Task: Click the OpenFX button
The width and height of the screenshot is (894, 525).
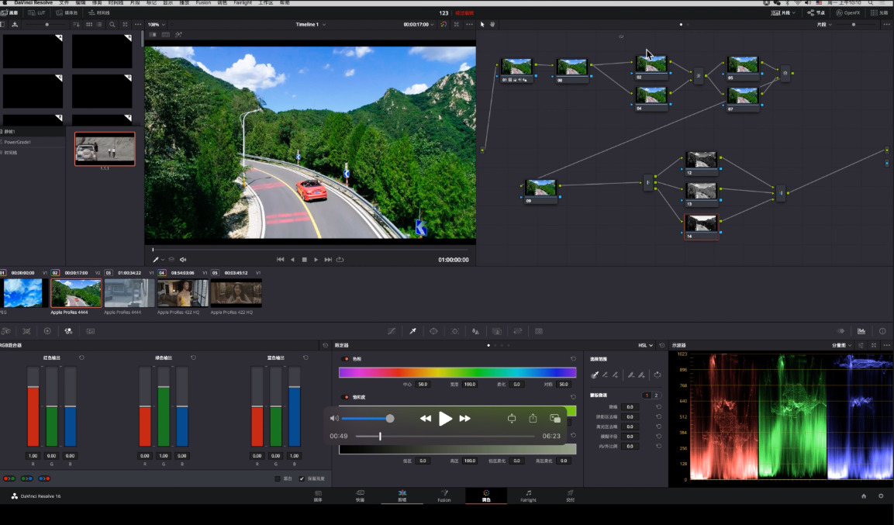Action: tap(847, 13)
